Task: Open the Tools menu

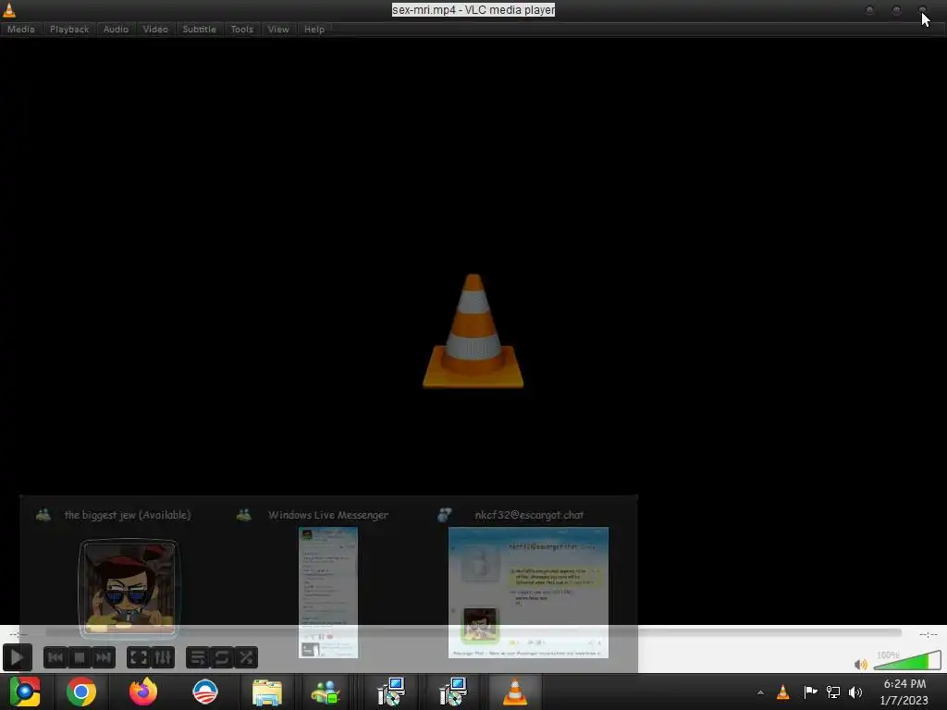Action: pyautogui.click(x=242, y=29)
